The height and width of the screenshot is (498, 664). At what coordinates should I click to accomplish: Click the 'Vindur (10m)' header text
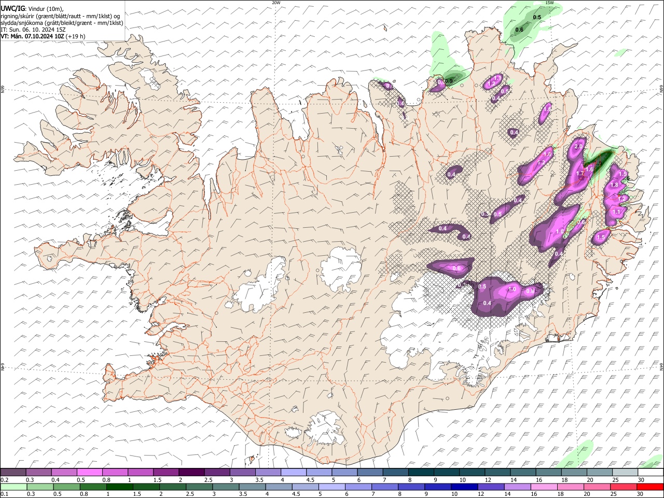(x=46, y=9)
